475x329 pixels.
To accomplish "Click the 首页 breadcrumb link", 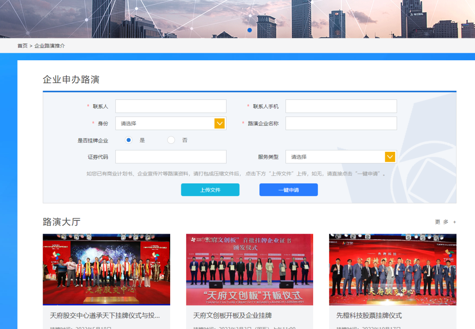I will coord(22,46).
